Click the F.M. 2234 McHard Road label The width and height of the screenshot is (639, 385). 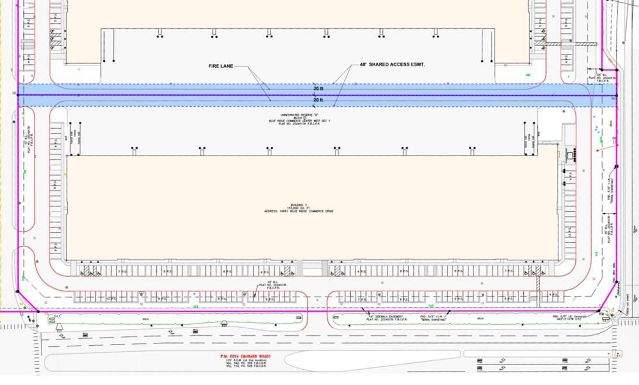246,356
